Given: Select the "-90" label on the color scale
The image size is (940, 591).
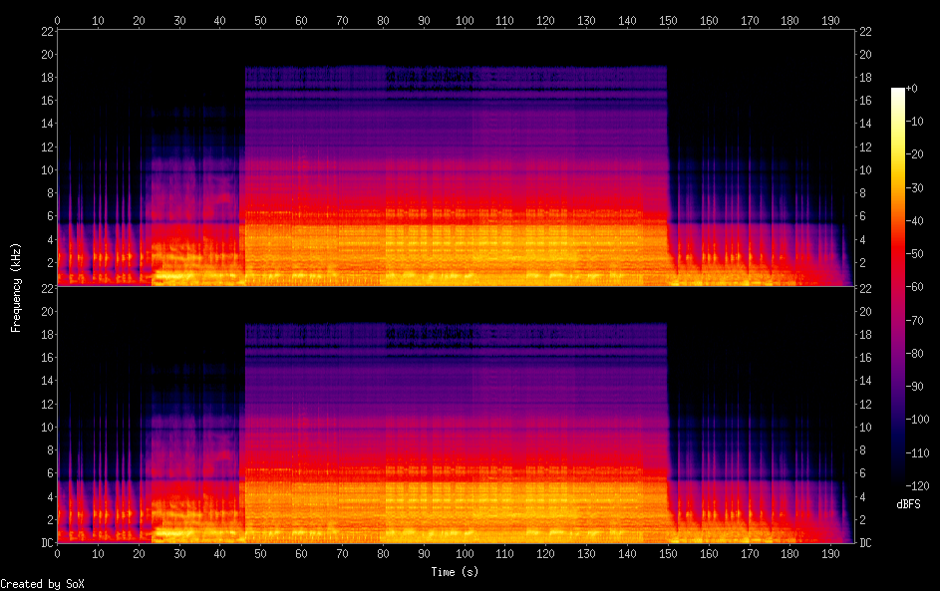Looking at the screenshot, I should pyautogui.click(x=914, y=386).
